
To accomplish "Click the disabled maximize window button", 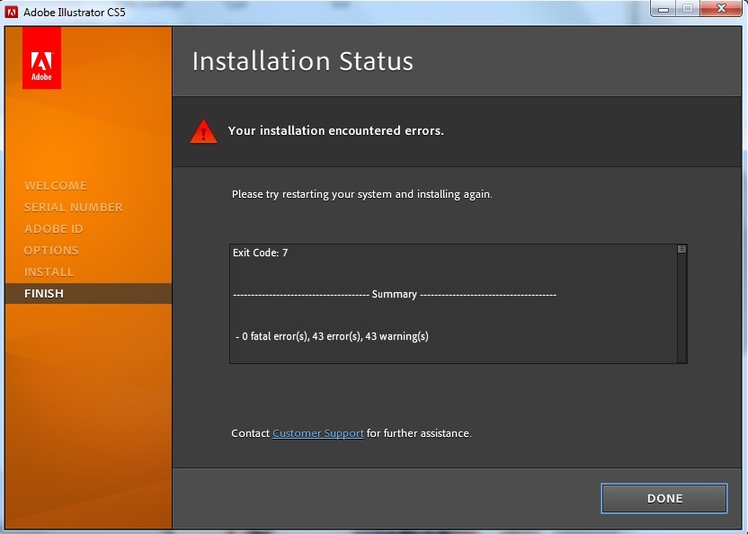I will [x=688, y=9].
